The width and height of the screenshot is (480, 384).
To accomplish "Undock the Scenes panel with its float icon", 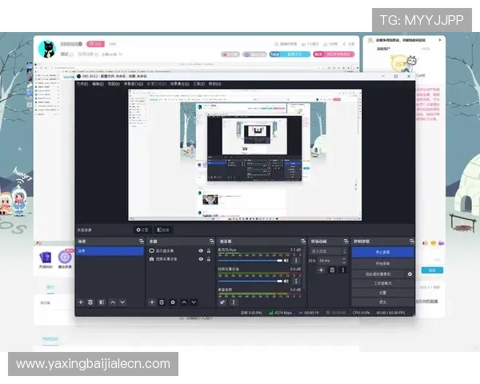I will point(142,242).
